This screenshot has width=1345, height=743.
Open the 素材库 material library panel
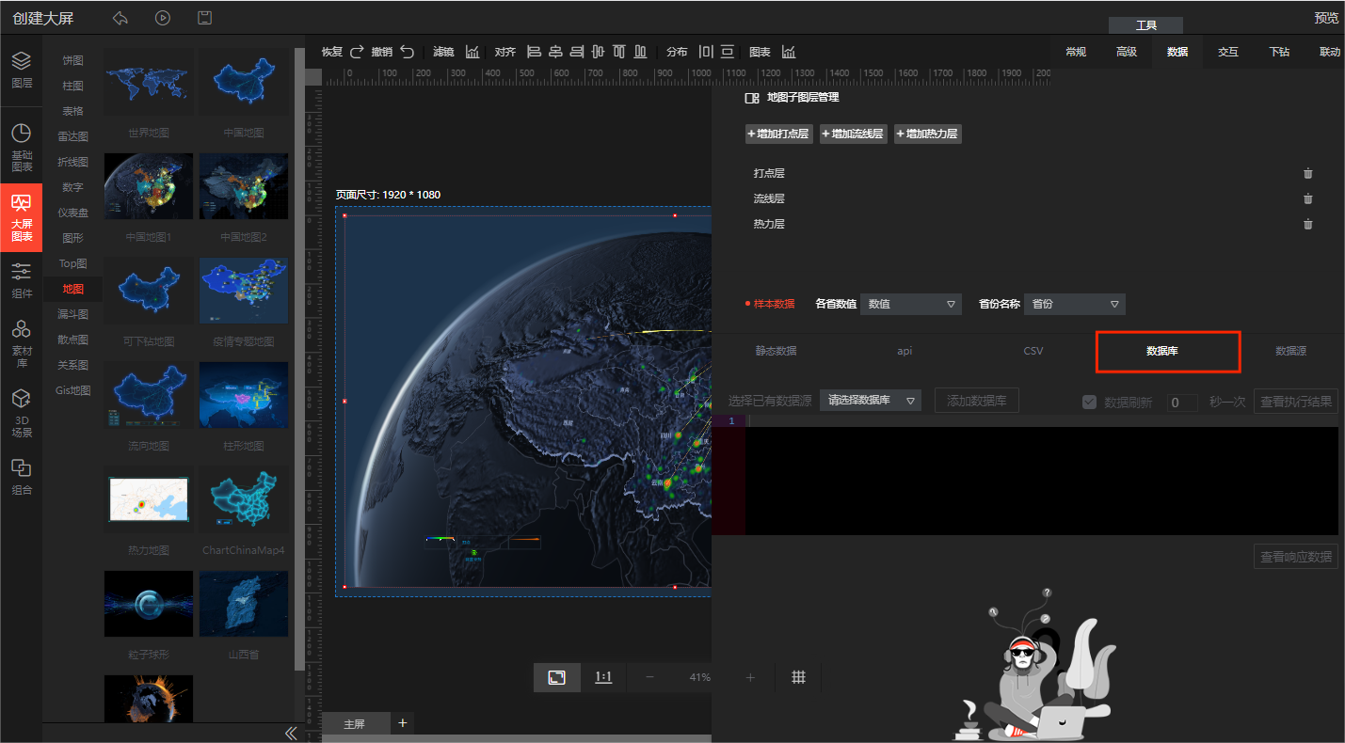tap(21, 342)
